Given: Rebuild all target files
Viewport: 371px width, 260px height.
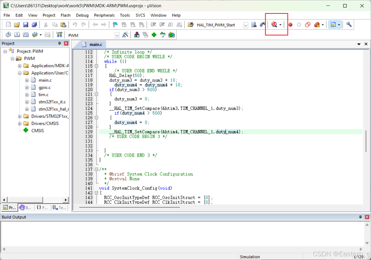Looking at the screenshot, I should coord(25,35).
